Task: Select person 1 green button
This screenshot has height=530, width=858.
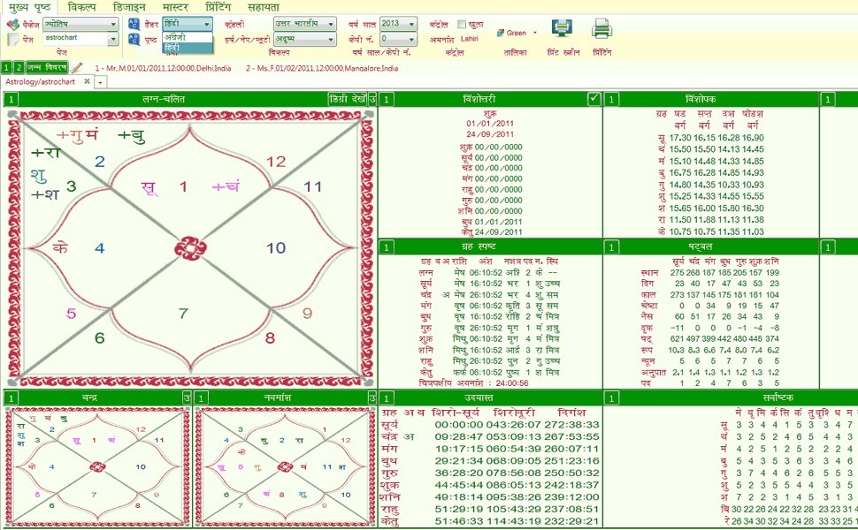Action: click(6, 68)
